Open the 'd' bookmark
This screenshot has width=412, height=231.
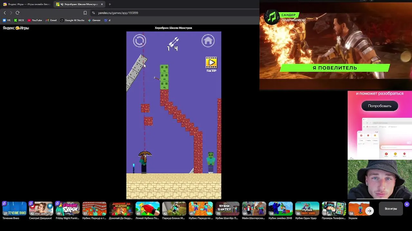[107, 20]
